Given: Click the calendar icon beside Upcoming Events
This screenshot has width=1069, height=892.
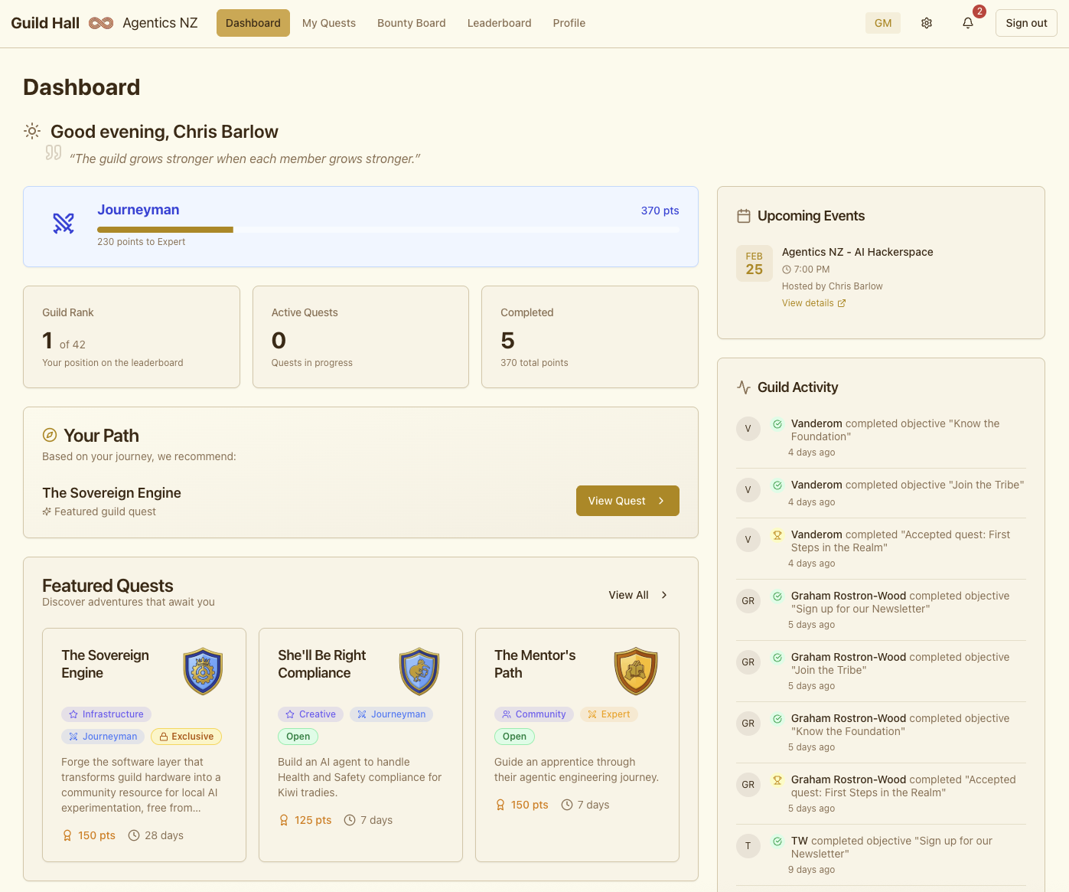Looking at the screenshot, I should click(x=743, y=216).
